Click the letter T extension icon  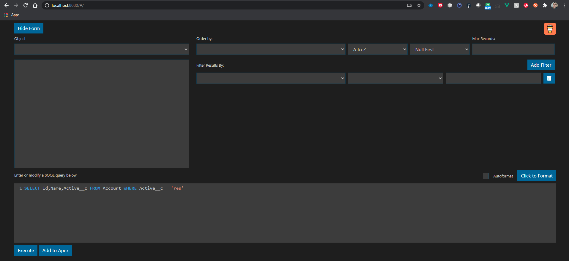pyautogui.click(x=469, y=5)
